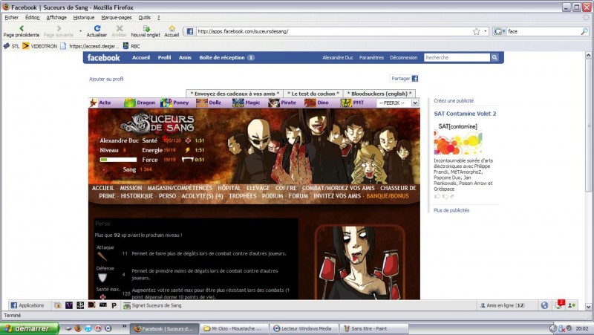Open Amis en ligne (12) chat
Image resolution: width=594 pixels, height=335 pixels.
coord(503,305)
